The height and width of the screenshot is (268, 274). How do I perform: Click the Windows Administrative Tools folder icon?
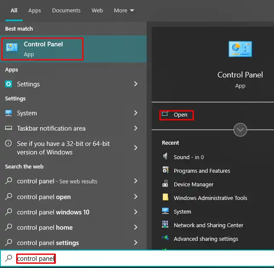pos(165,198)
